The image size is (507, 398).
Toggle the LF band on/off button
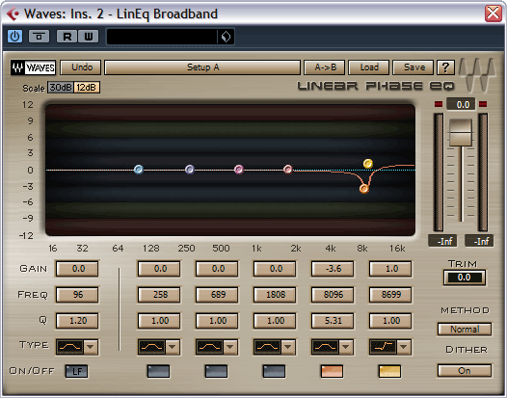point(77,371)
